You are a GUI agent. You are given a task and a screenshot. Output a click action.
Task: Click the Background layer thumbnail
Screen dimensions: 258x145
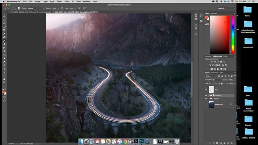tap(211, 104)
